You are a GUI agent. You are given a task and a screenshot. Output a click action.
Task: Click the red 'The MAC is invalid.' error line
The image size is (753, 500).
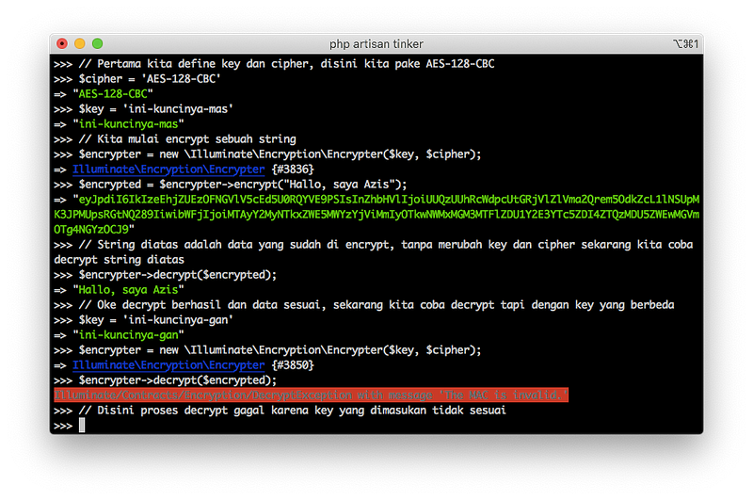(x=312, y=395)
